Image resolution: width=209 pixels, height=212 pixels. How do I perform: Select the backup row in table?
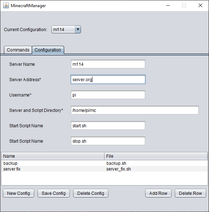point(104,163)
